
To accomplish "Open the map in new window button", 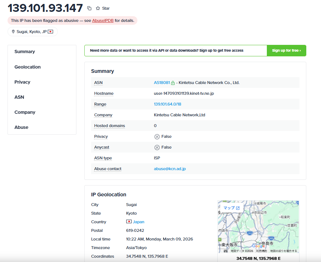I will [231, 208].
